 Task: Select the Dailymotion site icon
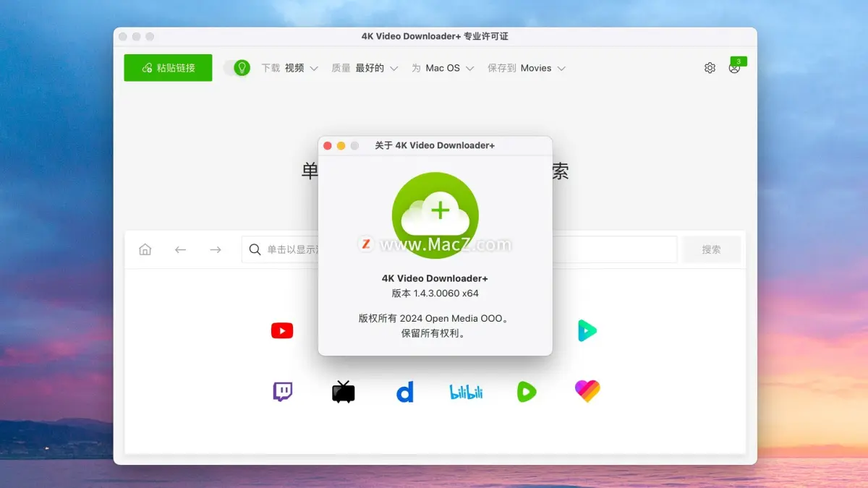click(x=404, y=391)
